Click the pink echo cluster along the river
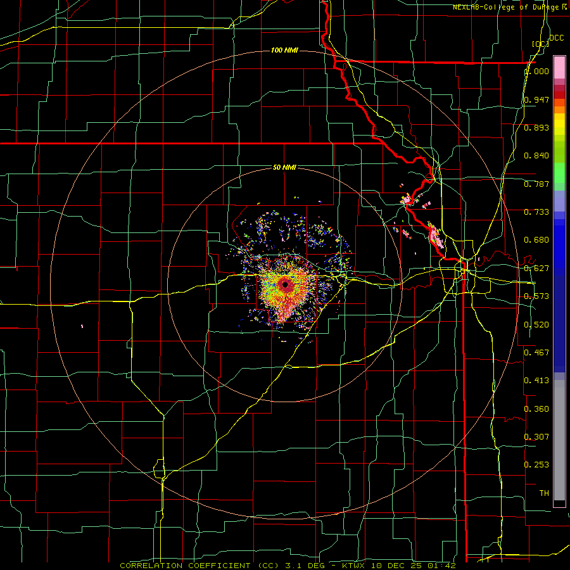The width and height of the screenshot is (570, 570). pyautogui.click(x=436, y=236)
